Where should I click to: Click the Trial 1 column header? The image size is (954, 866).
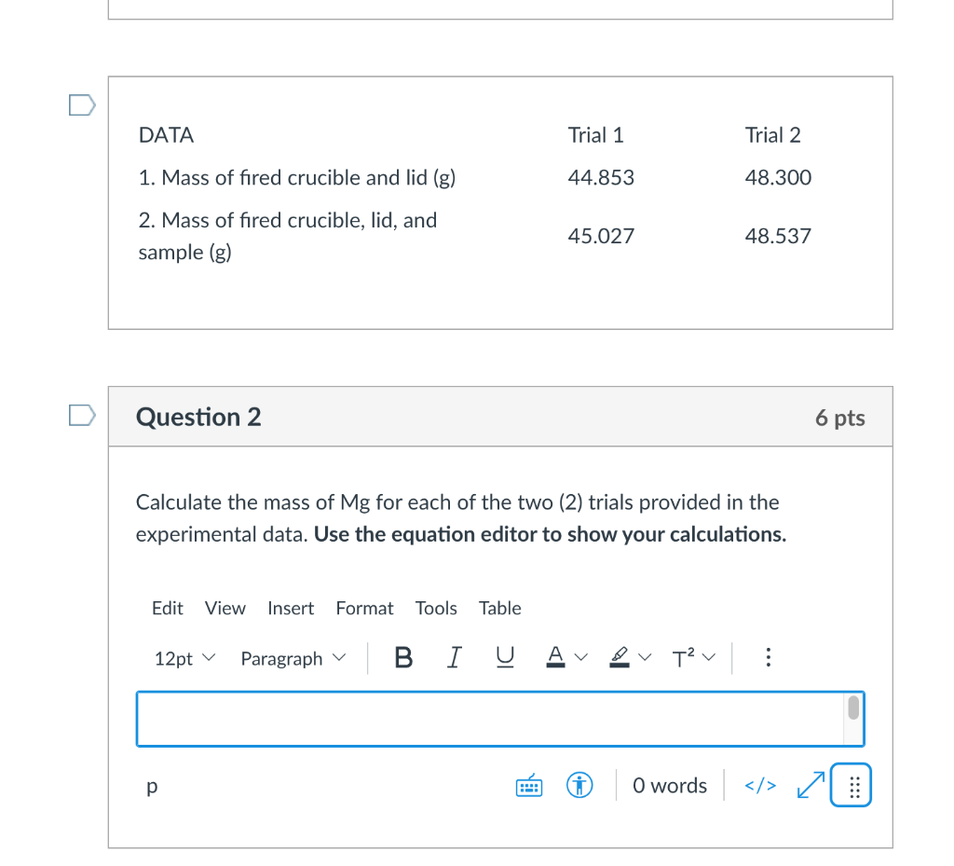[x=595, y=135]
